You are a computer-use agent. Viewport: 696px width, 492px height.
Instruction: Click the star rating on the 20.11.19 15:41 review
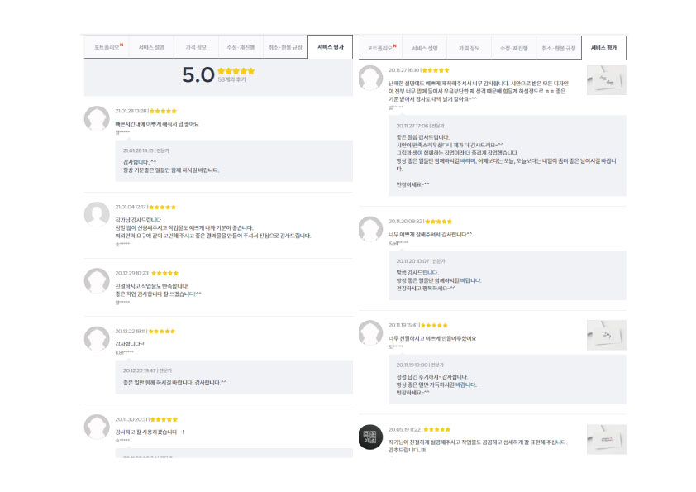[436, 325]
